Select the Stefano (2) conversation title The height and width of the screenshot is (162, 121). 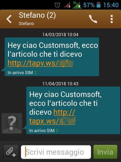[37, 15]
